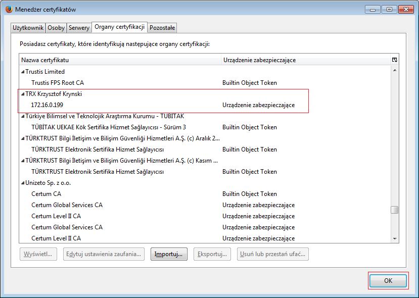Click Usuń lub przestań ufać... button

(273, 254)
